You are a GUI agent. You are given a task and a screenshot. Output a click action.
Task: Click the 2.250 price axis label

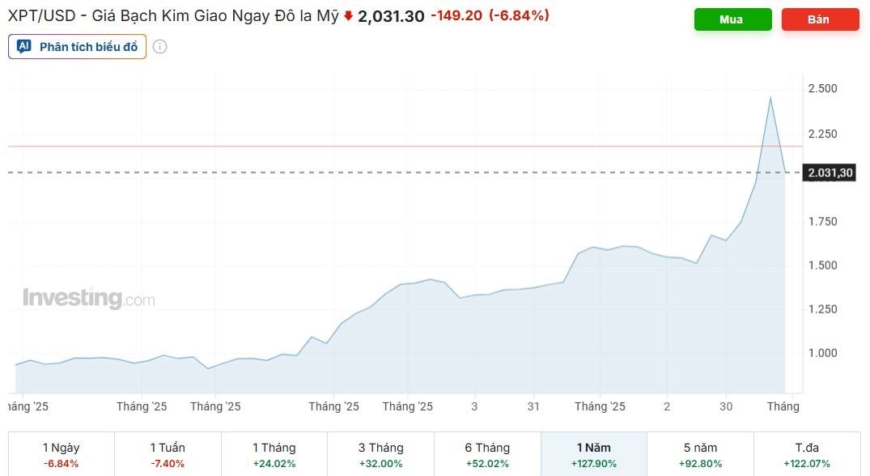(x=822, y=134)
